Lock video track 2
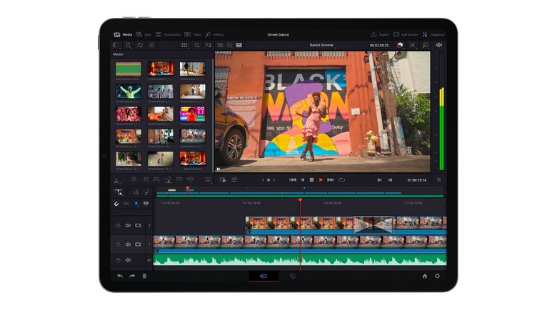This screenshot has width=557, height=313. pos(118,225)
